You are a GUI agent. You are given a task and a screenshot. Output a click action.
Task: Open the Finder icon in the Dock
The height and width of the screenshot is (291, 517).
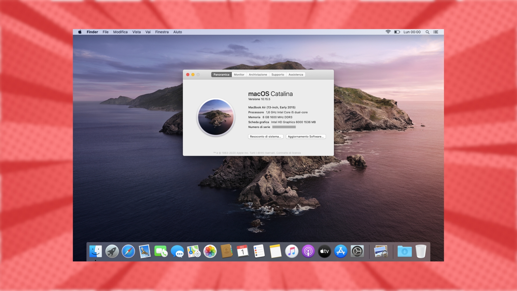[96, 251]
